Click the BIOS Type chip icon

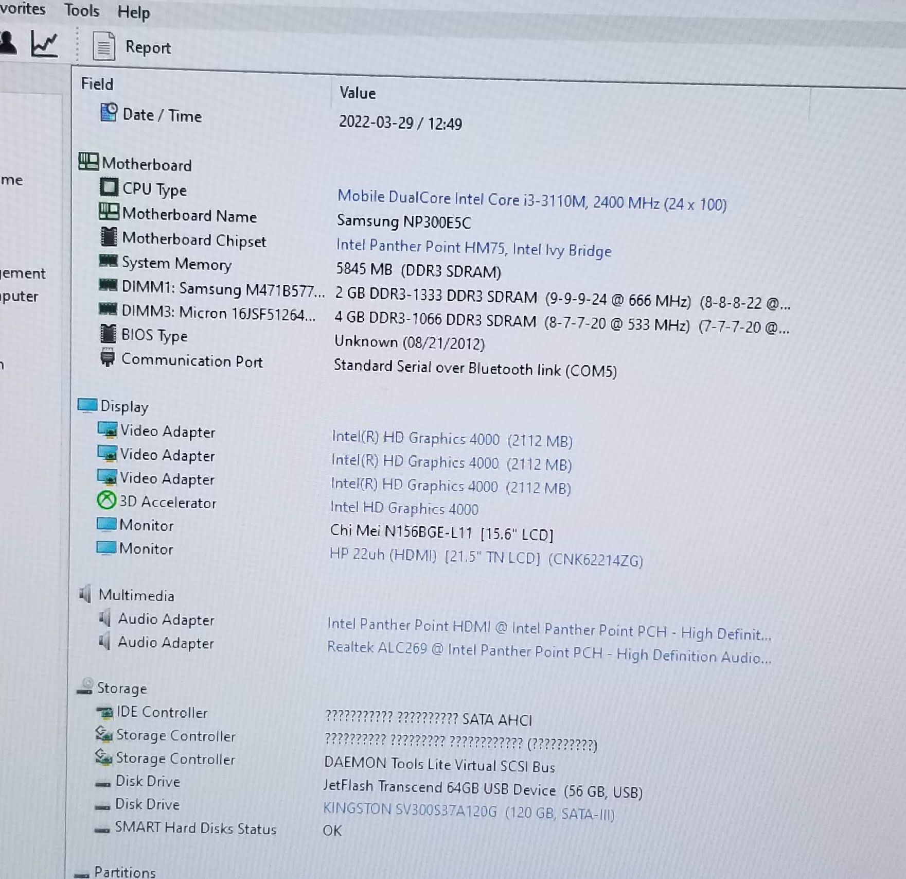[x=108, y=334]
